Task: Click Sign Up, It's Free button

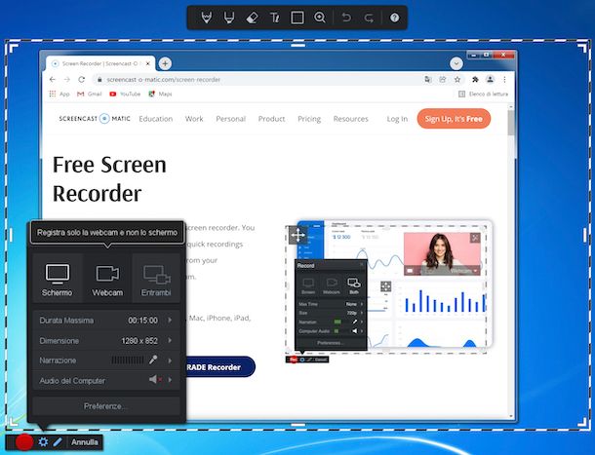Action: (x=454, y=119)
